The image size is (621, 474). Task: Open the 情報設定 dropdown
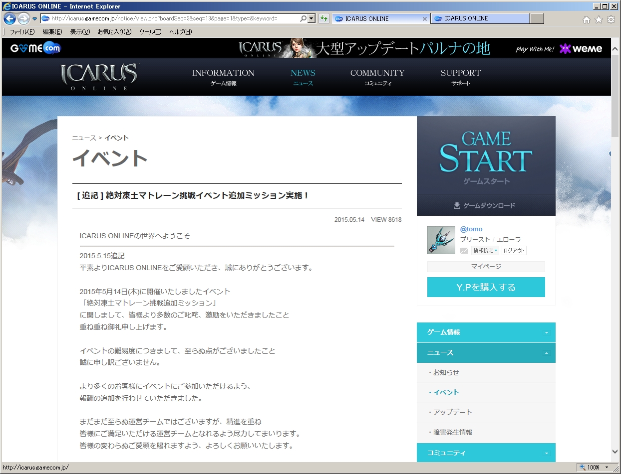click(x=486, y=251)
